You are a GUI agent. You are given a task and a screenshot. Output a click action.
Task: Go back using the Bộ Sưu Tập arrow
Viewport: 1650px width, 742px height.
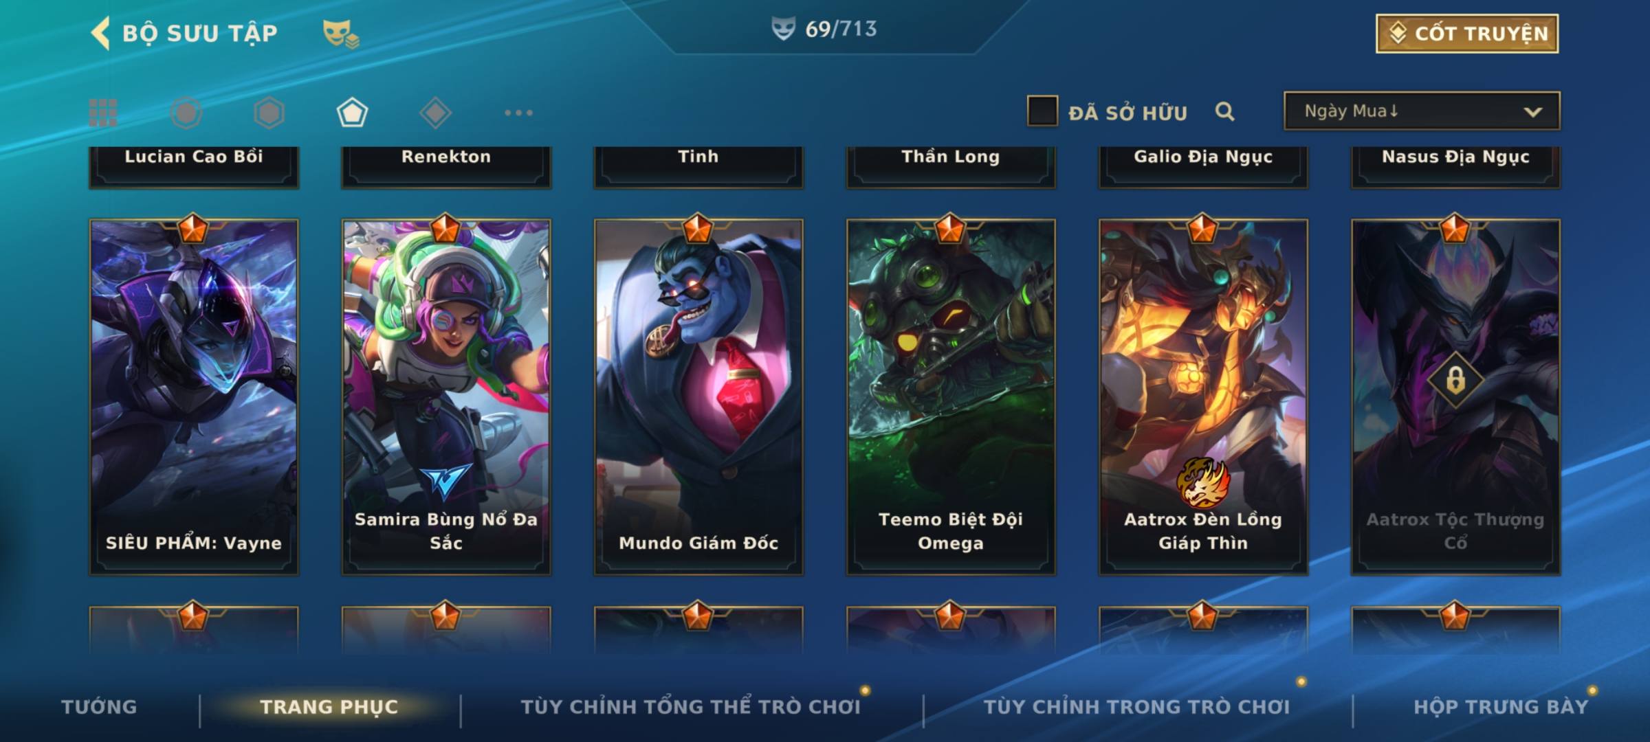(100, 33)
